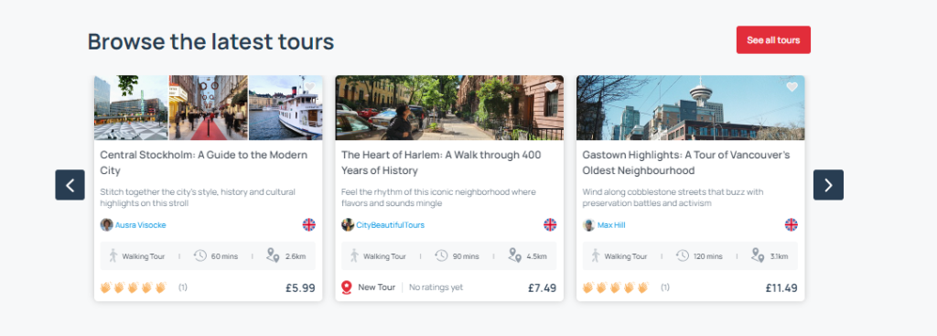This screenshot has width=937, height=336.
Task: Click 60 mins clock icon
Action: (x=200, y=255)
